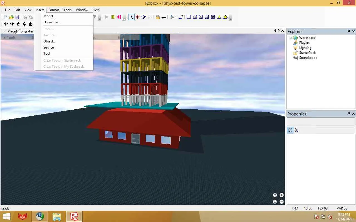Select StarterPack in the Explorer
Image resolution: width=356 pixels, height=222 pixels.
[307, 53]
